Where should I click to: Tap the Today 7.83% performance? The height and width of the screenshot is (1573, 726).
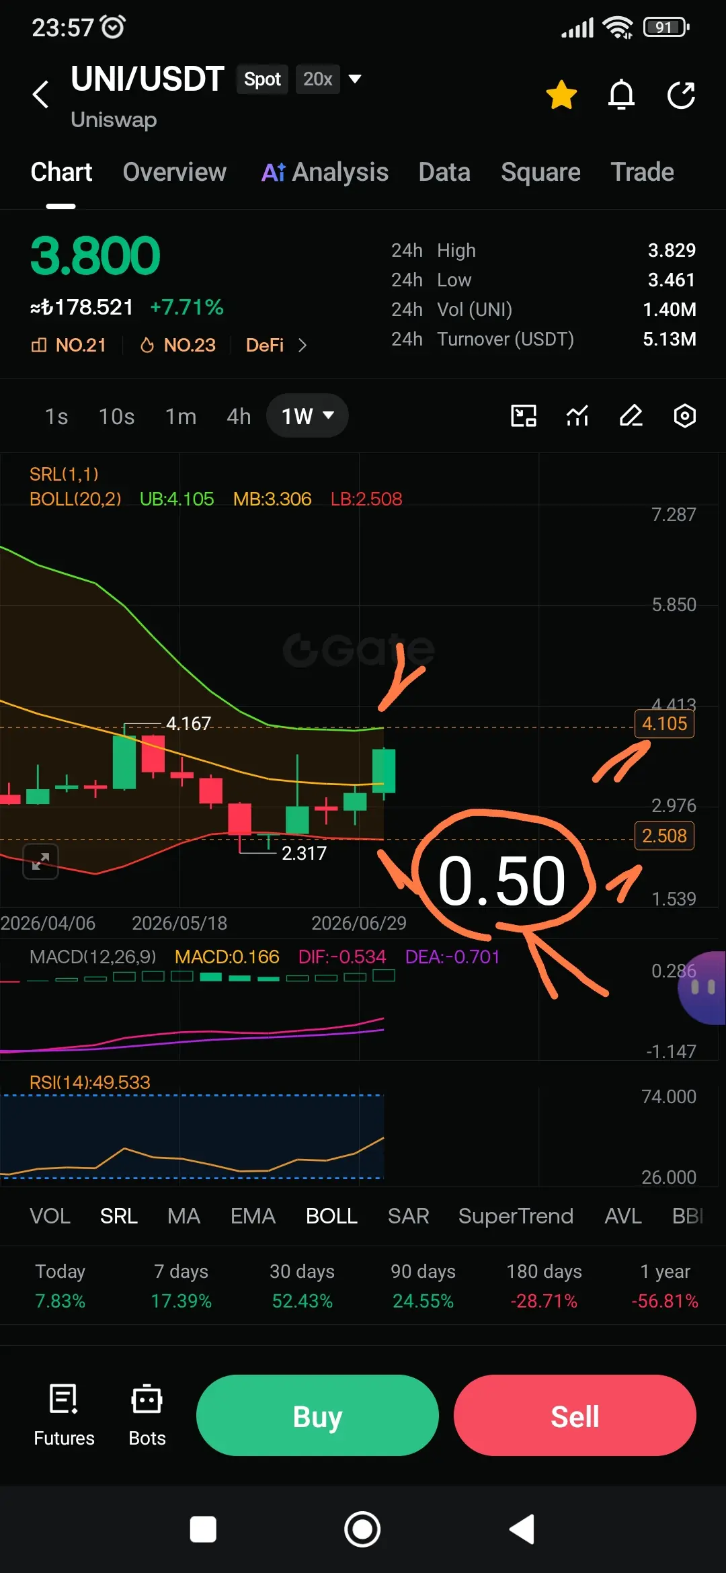click(x=61, y=1286)
